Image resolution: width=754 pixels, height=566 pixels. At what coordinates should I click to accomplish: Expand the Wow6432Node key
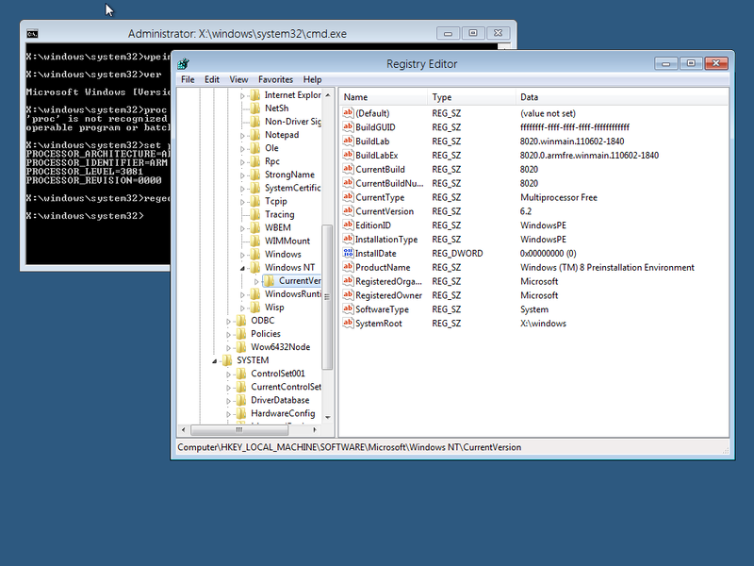pos(227,346)
